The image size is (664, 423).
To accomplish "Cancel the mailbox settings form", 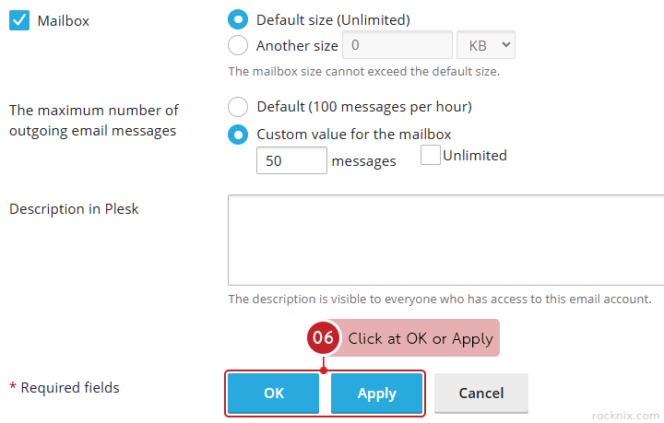I will pyautogui.click(x=481, y=394).
